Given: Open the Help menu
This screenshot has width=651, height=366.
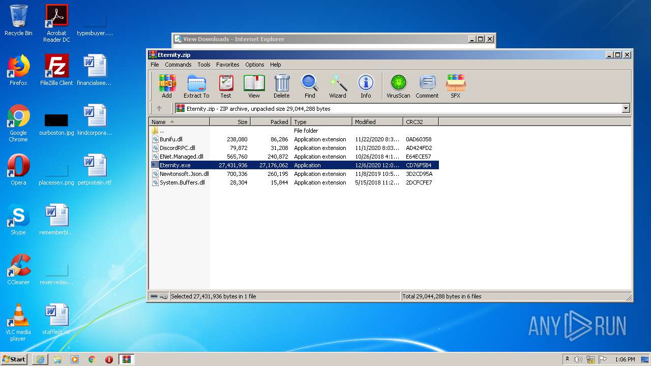Looking at the screenshot, I should [275, 65].
